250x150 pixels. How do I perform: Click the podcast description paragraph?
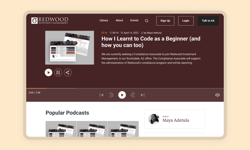(x=151, y=59)
